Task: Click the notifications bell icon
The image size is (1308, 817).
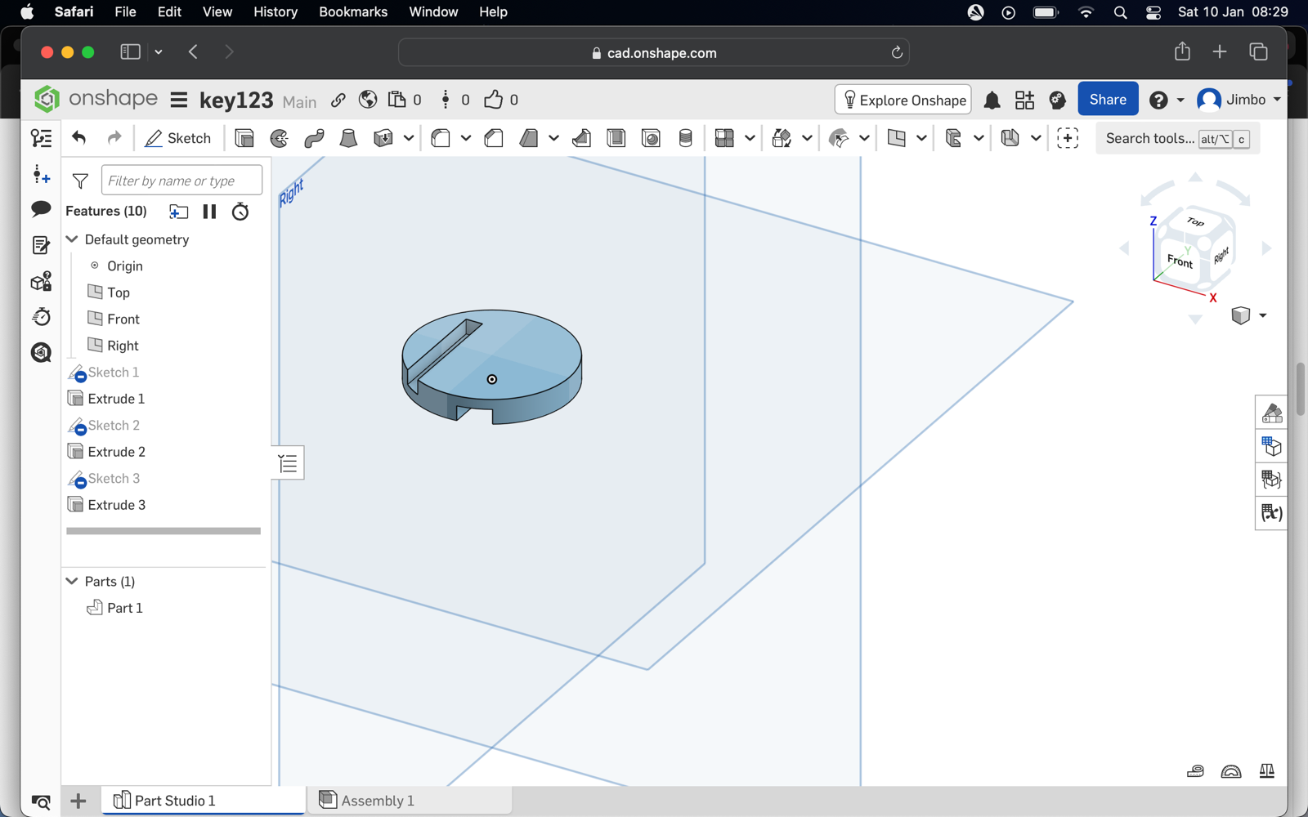Action: [x=992, y=100]
